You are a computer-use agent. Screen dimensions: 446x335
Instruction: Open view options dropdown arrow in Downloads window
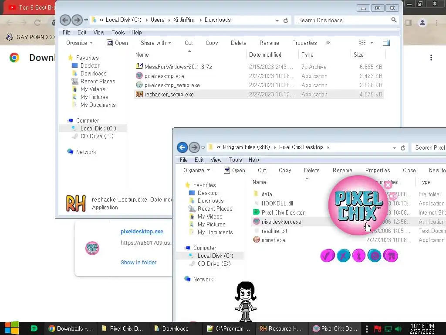pos(372,43)
